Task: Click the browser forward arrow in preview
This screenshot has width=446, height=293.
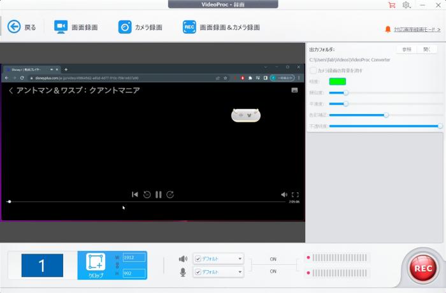Action: tap(14, 78)
